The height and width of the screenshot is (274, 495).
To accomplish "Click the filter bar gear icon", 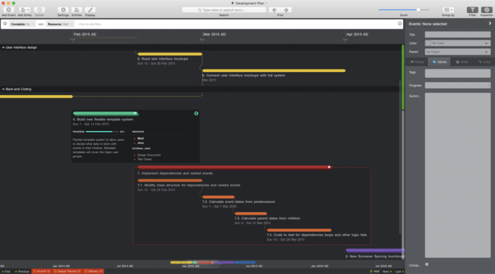I will (5, 24).
